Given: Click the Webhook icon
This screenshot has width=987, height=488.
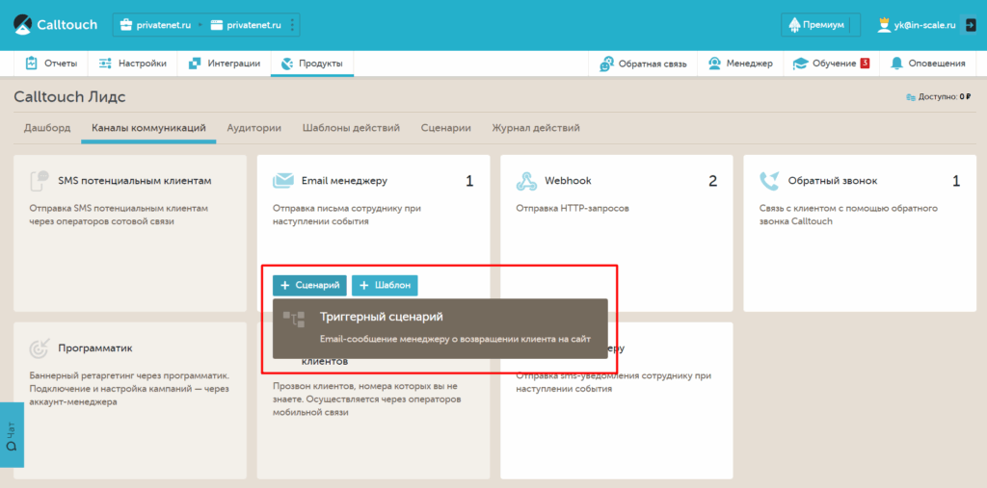Looking at the screenshot, I should 526,181.
